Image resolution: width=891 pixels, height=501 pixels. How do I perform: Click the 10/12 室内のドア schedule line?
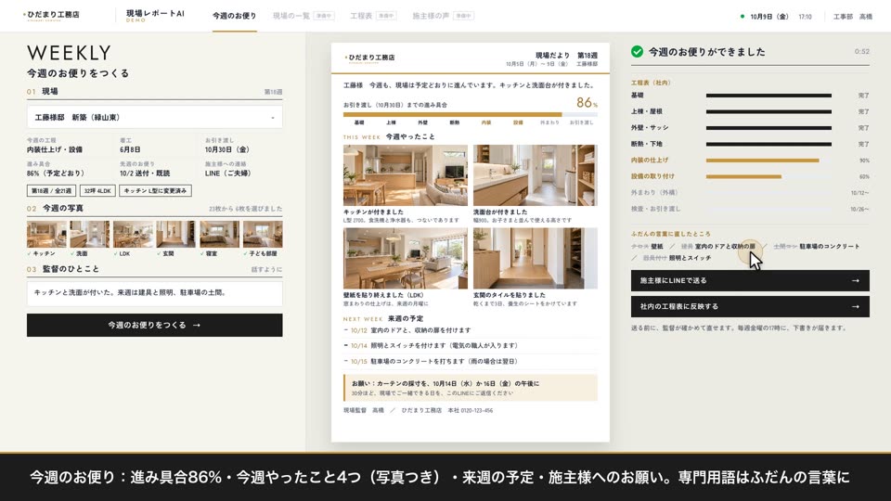[470, 330]
